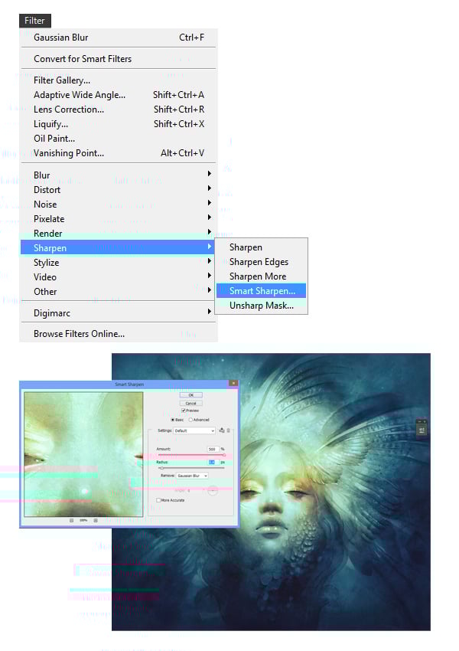Click the angle dial in Smart Sharpen
The image size is (459, 651).
(213, 490)
